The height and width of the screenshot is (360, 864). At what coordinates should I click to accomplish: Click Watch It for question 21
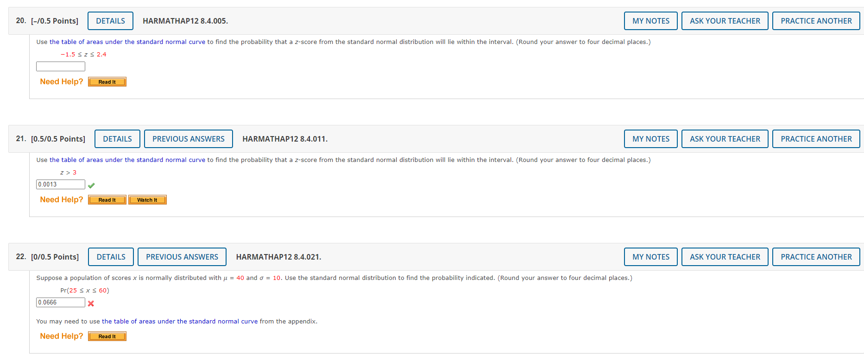[x=147, y=199]
